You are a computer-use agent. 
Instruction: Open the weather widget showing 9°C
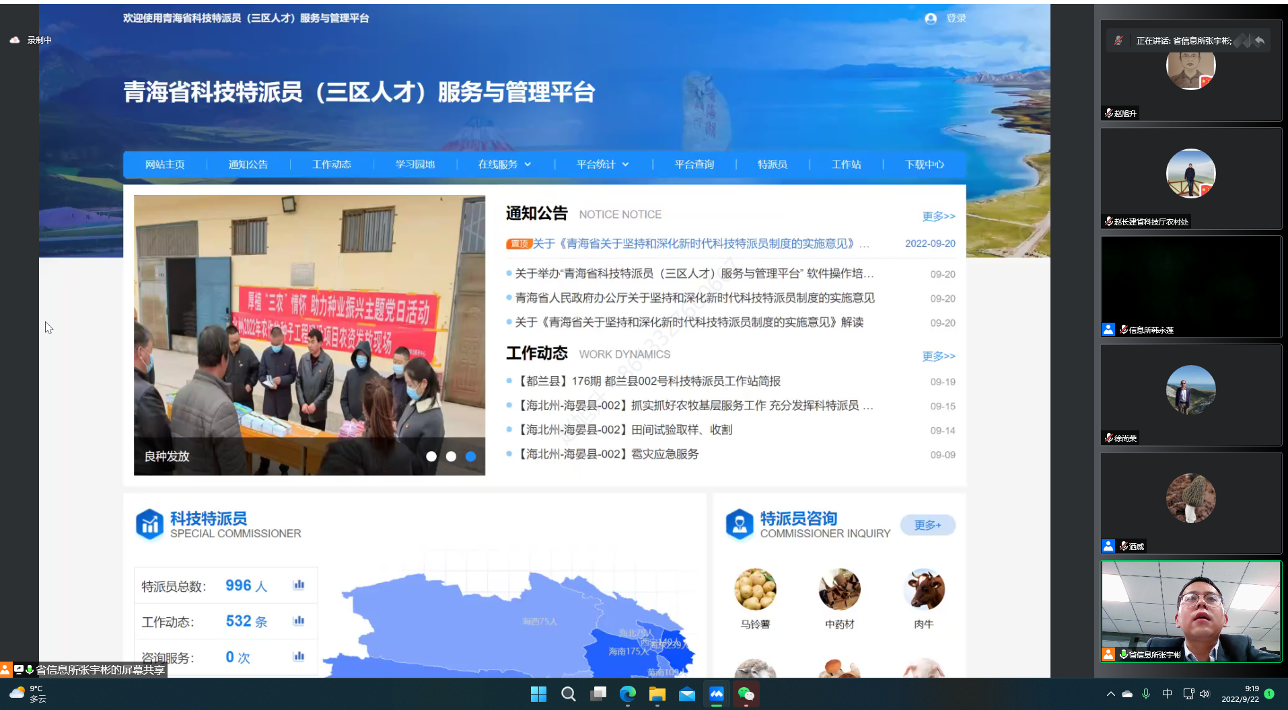28,694
